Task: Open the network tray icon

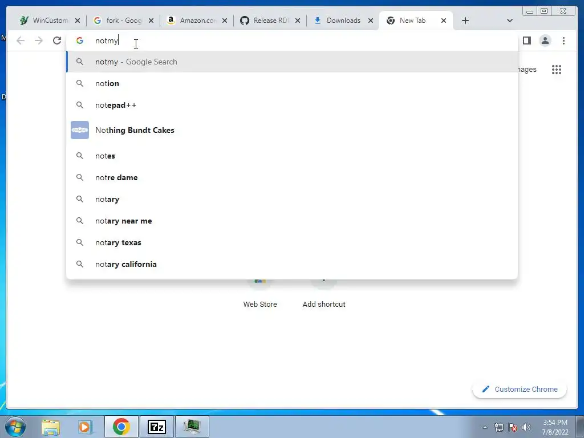Action: (498, 427)
